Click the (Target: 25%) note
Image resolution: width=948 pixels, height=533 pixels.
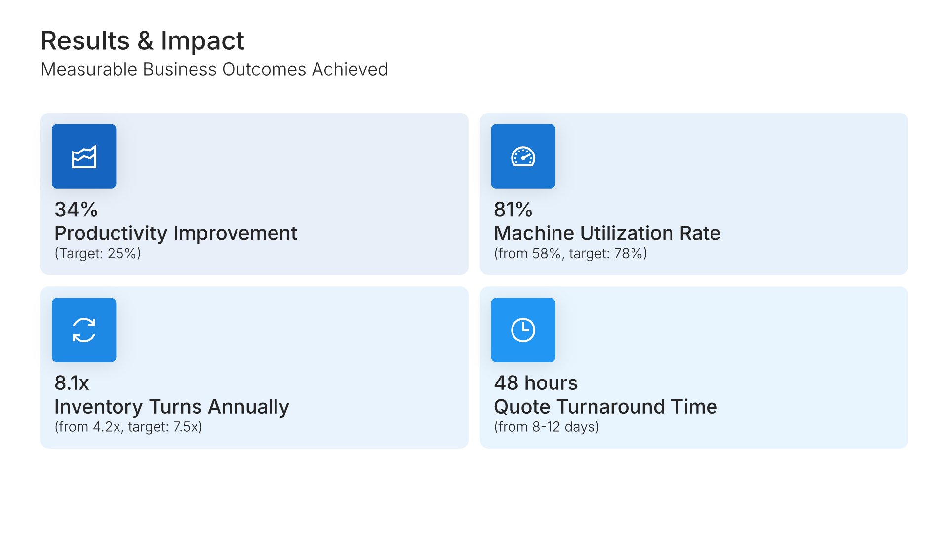click(98, 253)
